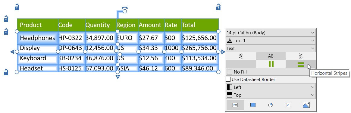Open the 14 pt Calibri (Body) font dropdown

click(271, 33)
